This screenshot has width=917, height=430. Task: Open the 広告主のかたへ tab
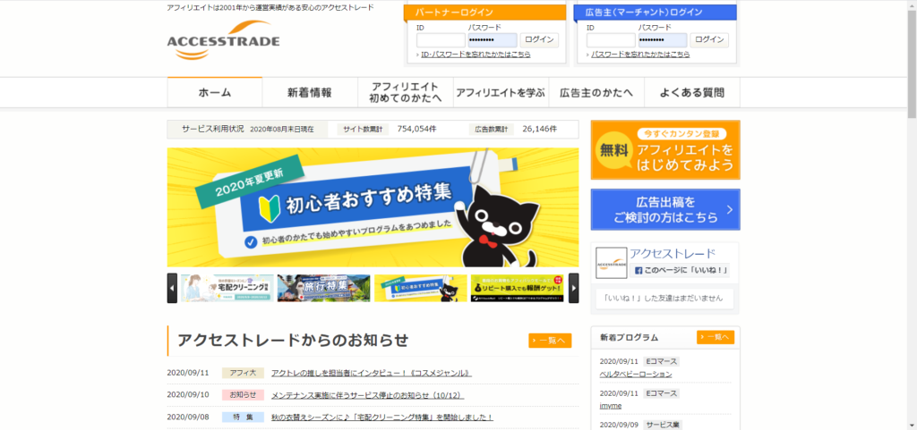(596, 92)
